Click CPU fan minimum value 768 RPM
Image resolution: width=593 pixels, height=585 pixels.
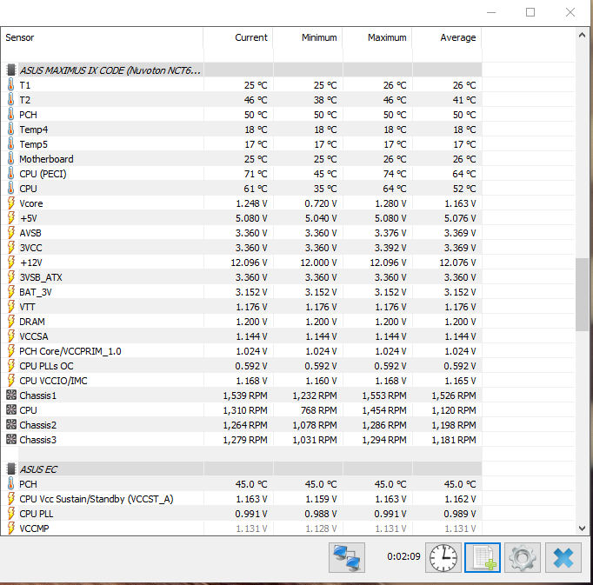tap(319, 410)
